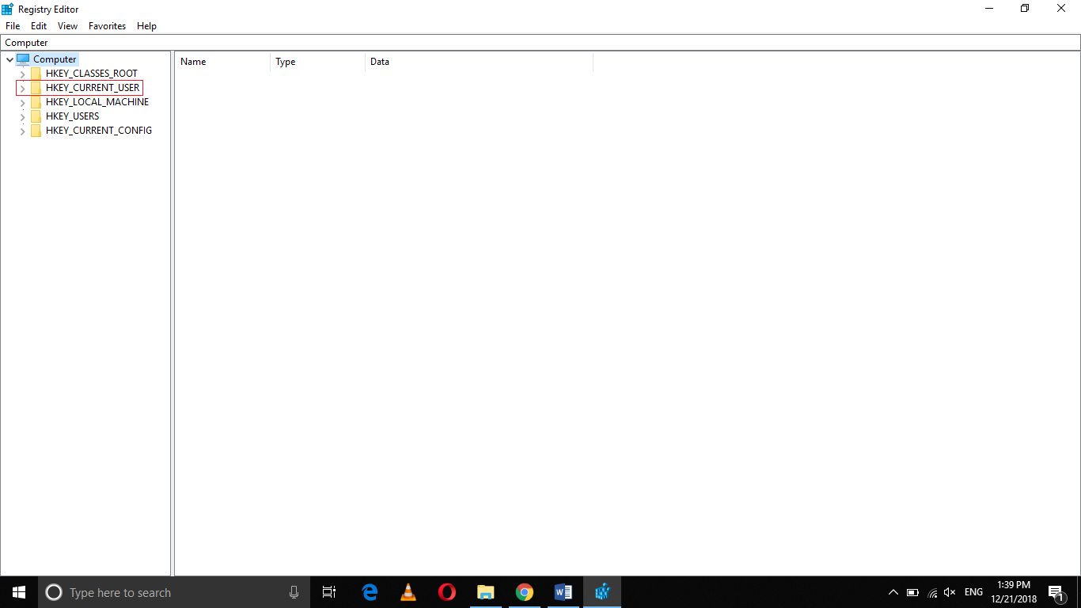Open the volume control in system tray

(x=949, y=591)
